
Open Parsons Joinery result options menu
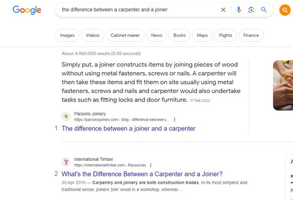point(174,120)
